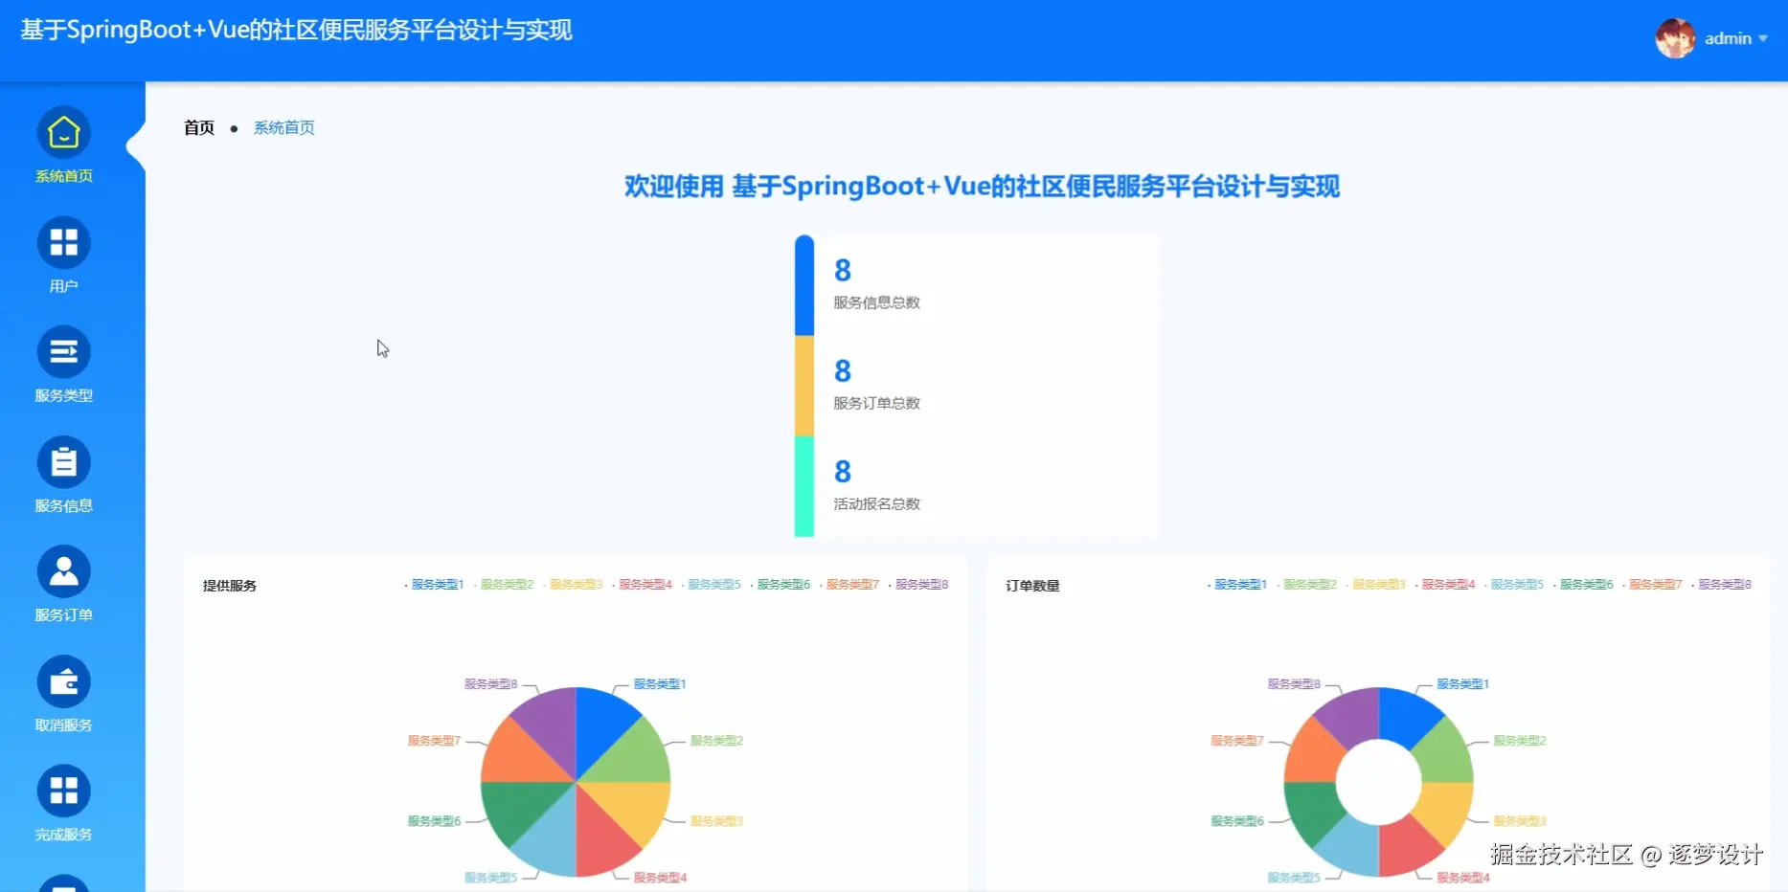Open the 取消服务 wallet icon in sidebar
Screen dimensions: 1788x892
[x=63, y=681]
